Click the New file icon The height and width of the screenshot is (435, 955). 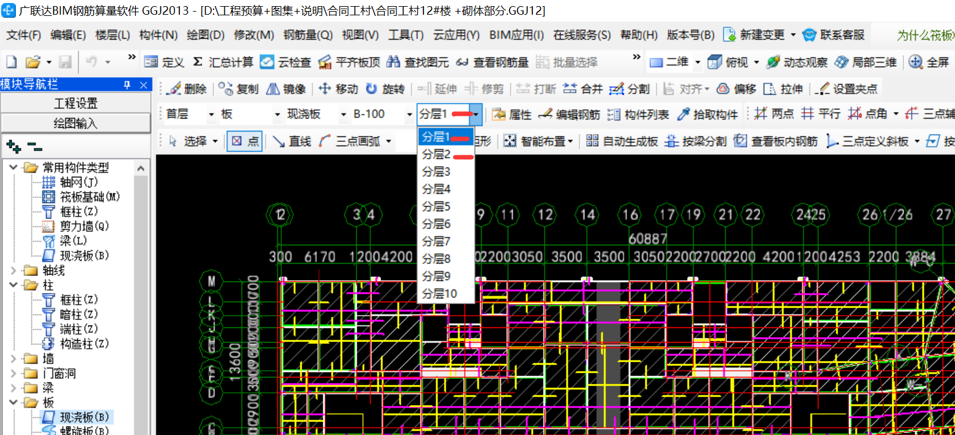click(11, 62)
